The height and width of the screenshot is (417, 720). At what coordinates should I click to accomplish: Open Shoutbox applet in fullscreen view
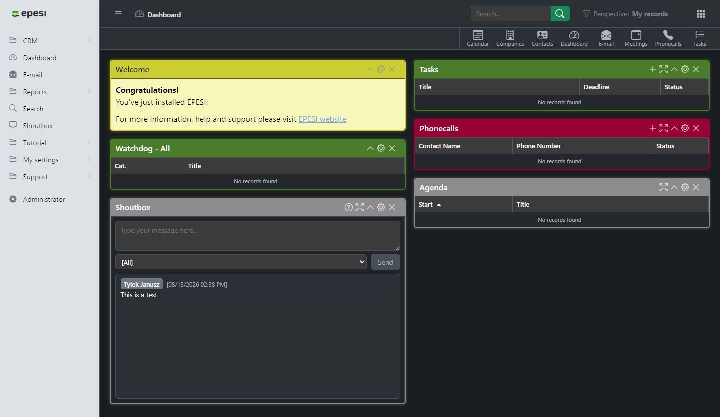click(359, 207)
